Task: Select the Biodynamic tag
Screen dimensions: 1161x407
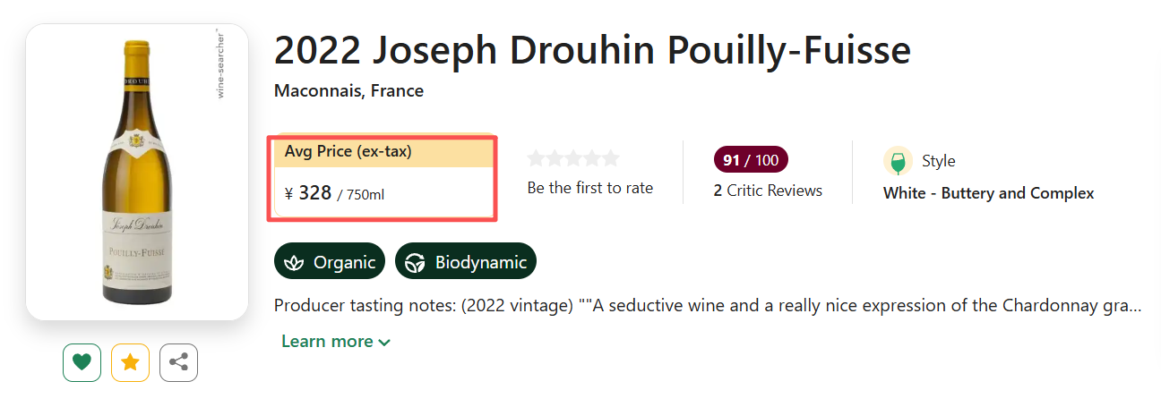Action: [x=466, y=262]
